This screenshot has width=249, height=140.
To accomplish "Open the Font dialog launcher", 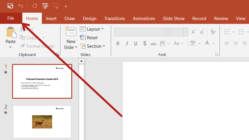I will pos(217,55).
